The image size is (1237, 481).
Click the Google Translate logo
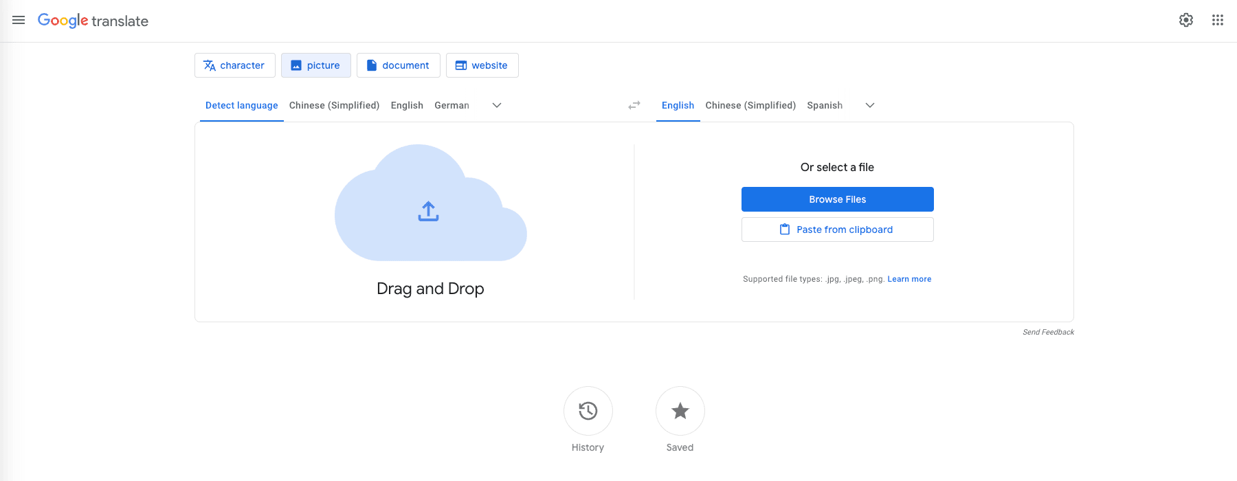coord(93,21)
